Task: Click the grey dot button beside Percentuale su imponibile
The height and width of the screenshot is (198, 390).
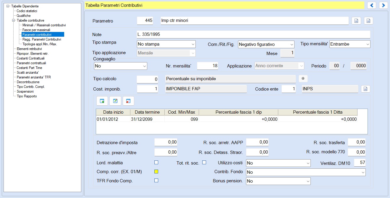Action: coord(303,79)
